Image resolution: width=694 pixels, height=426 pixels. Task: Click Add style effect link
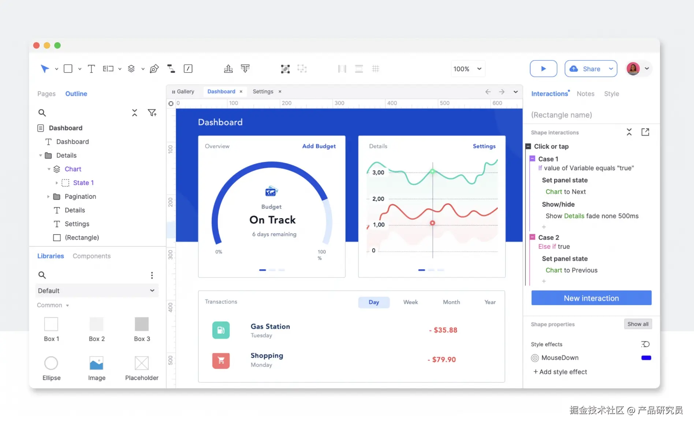click(x=560, y=372)
